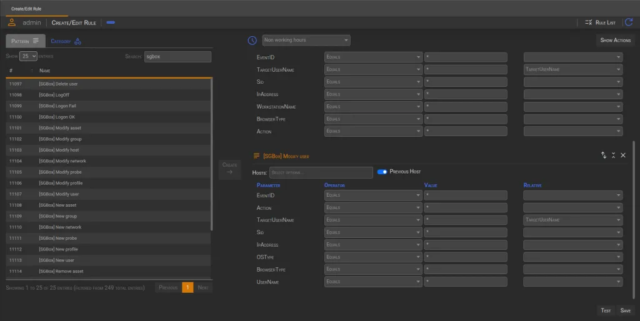The height and width of the screenshot is (321, 640).
Task: Select the [SGBox] Modify user list row
Action: click(108, 194)
